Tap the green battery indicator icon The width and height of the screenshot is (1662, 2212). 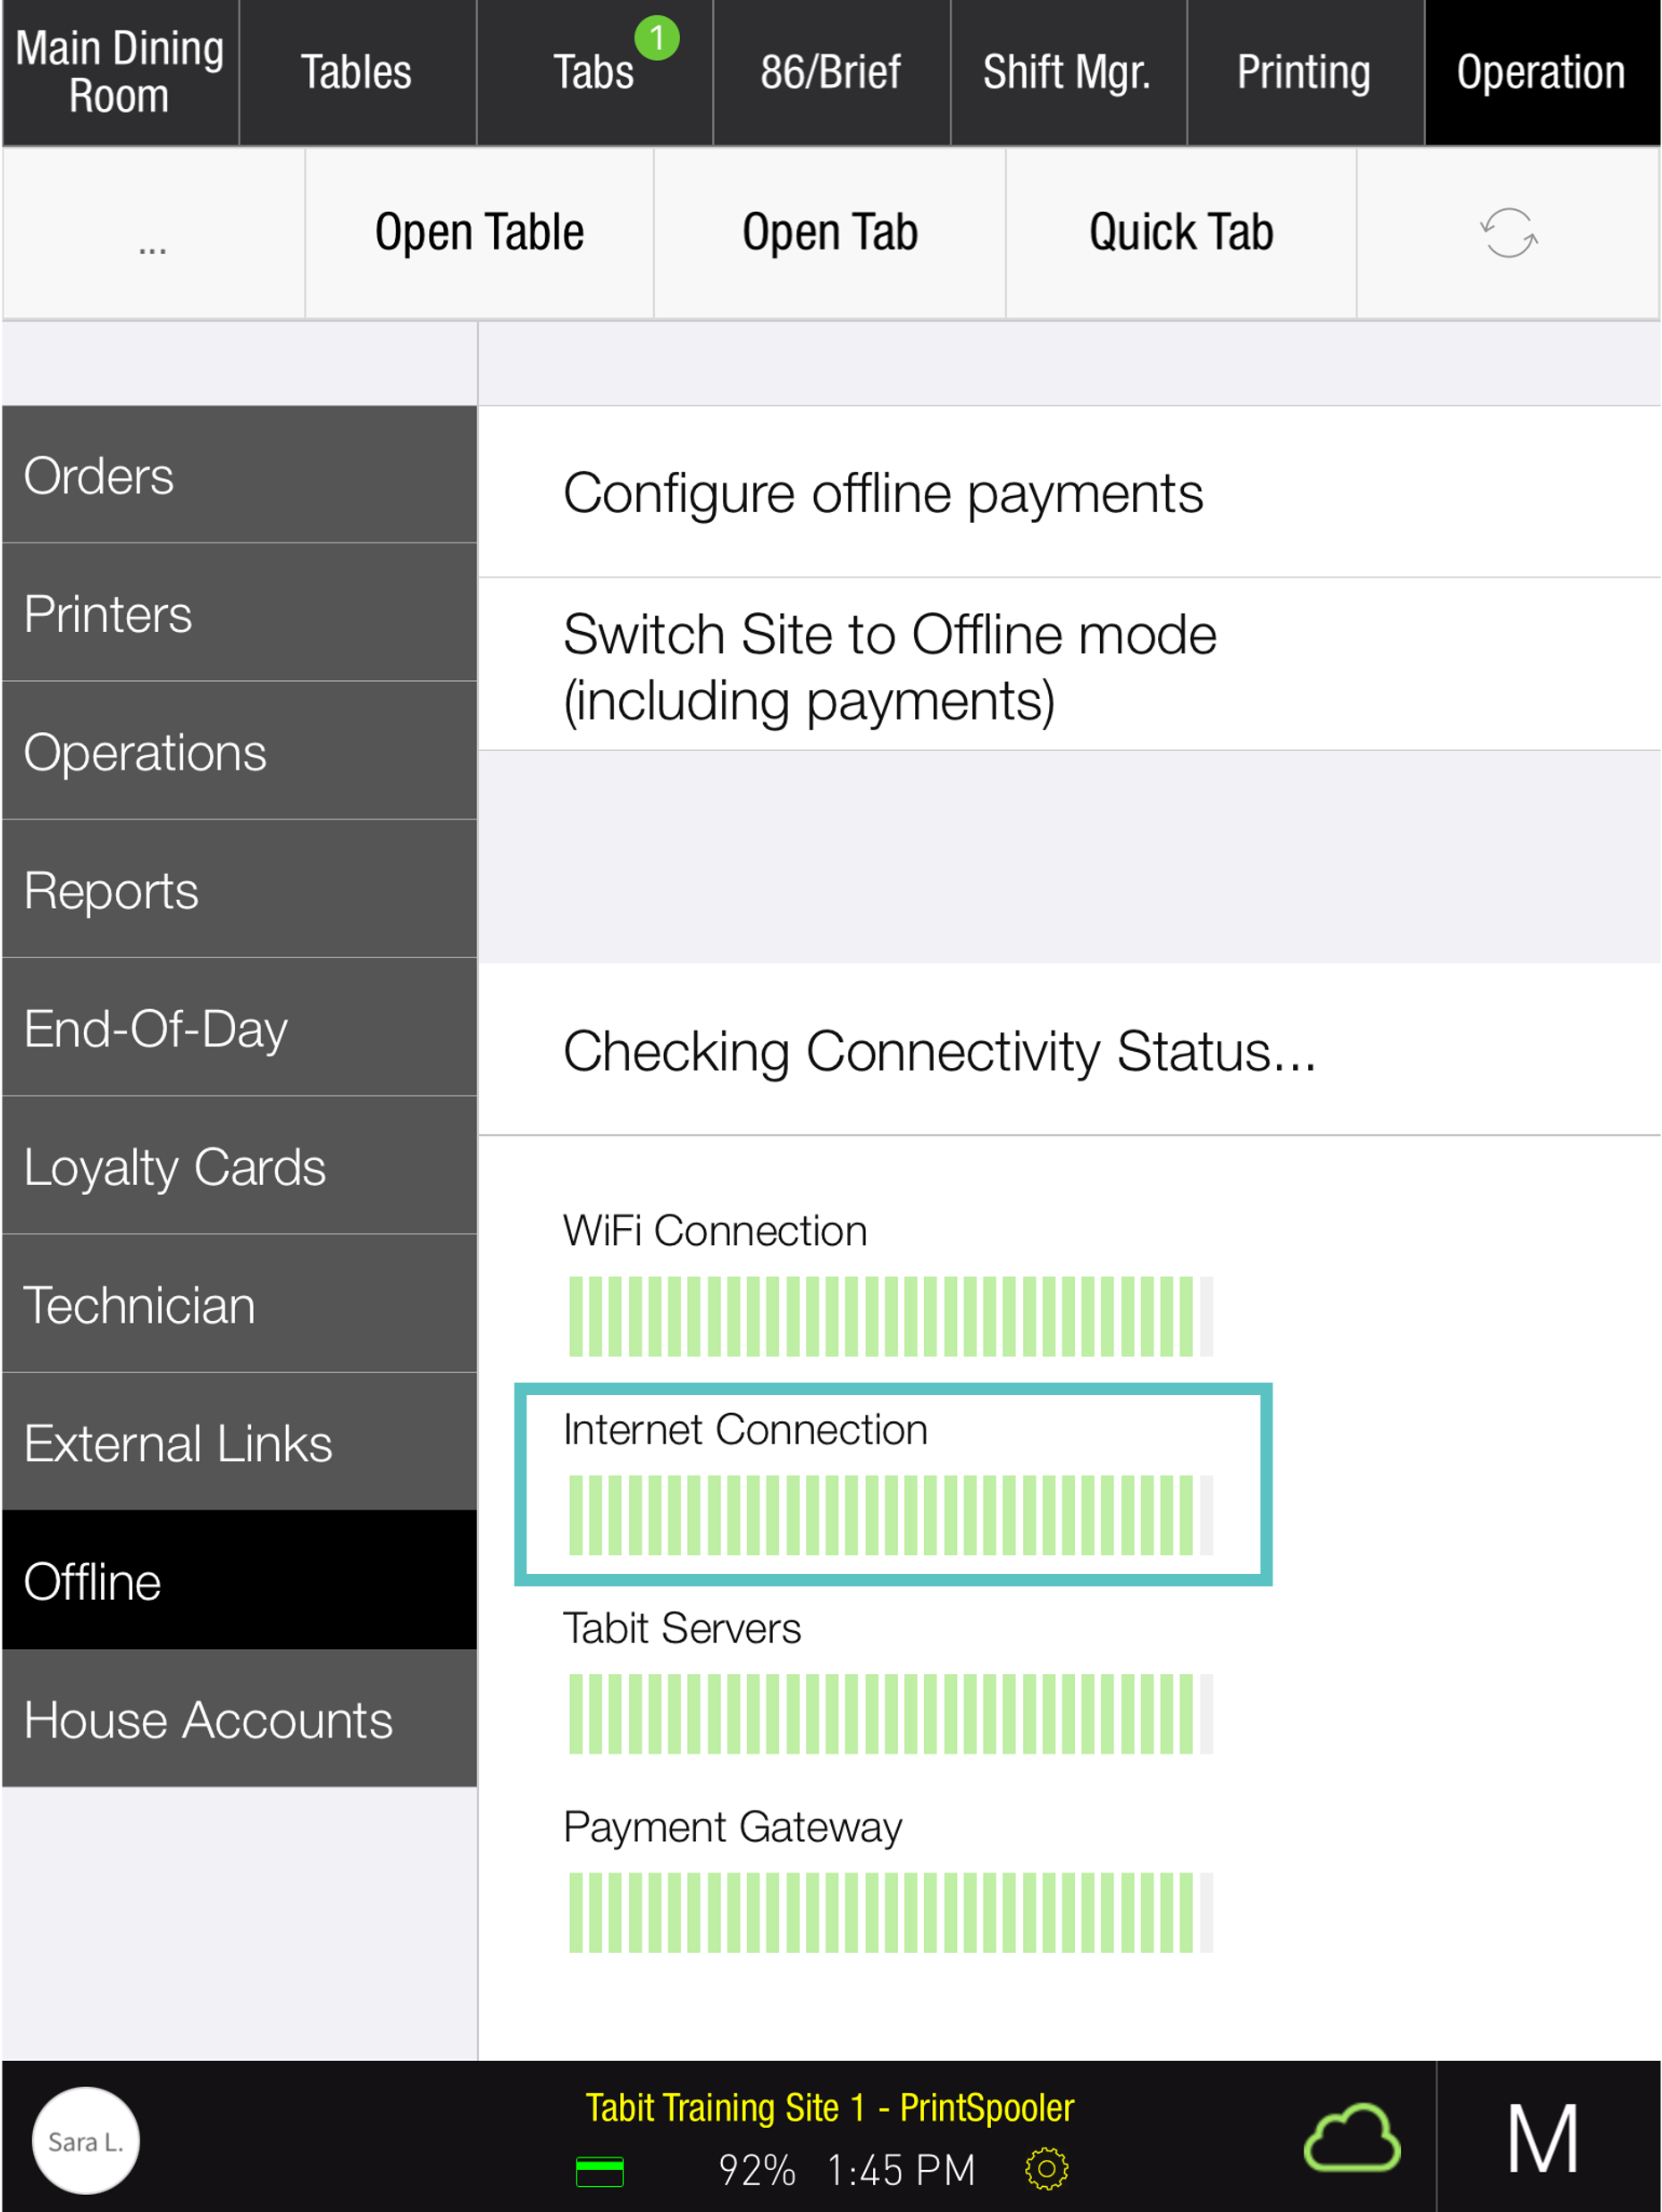[600, 2171]
